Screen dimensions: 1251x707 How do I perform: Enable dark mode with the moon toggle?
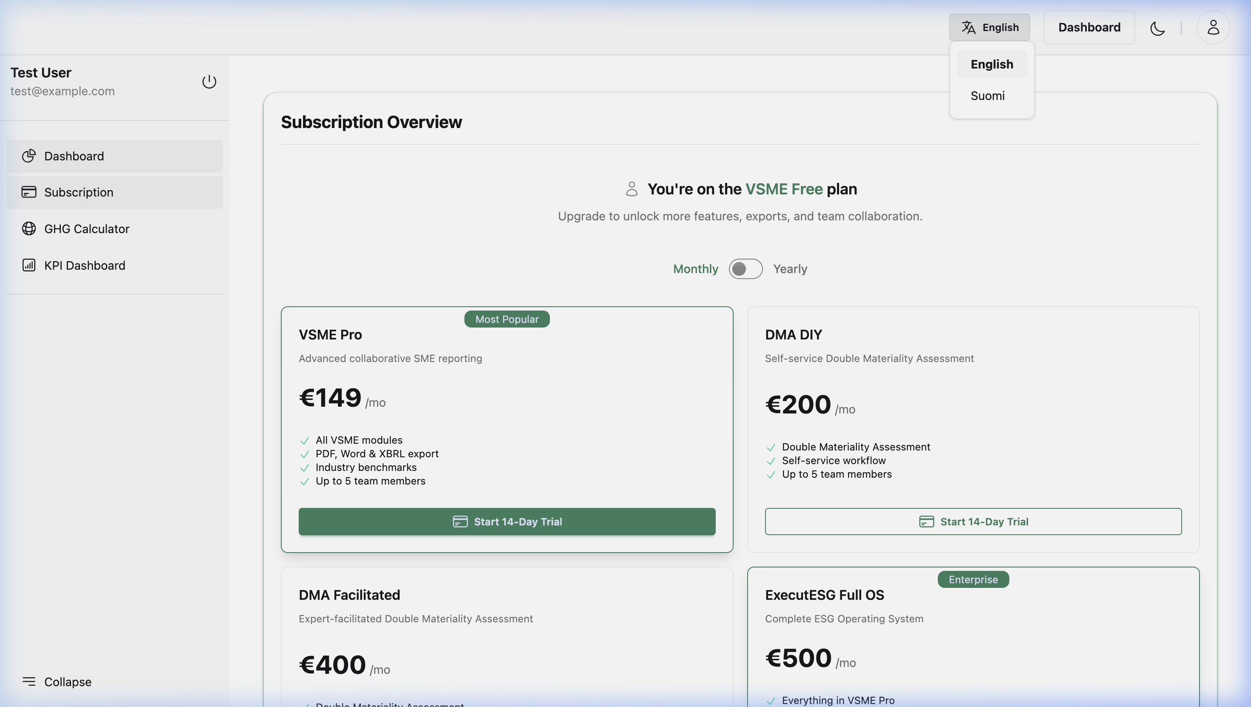click(x=1157, y=28)
